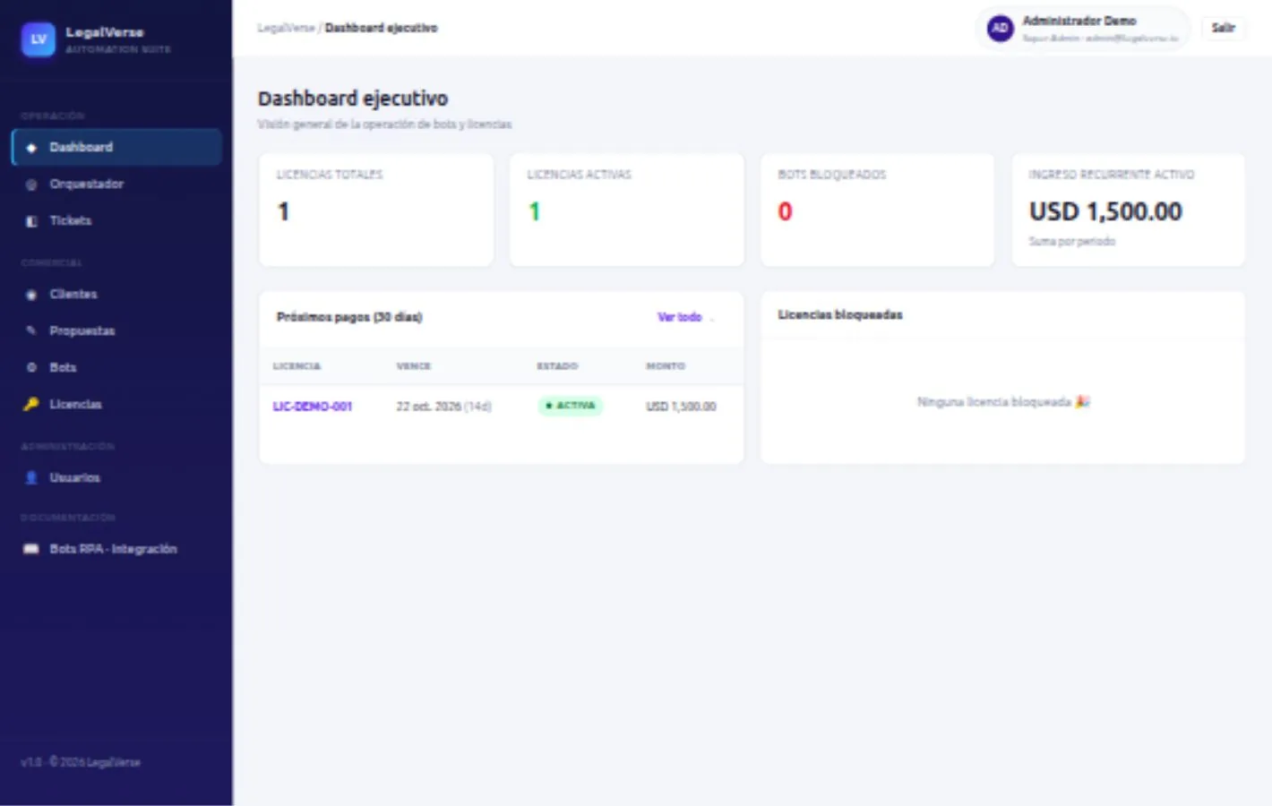1272x806 pixels.
Task: Click the expiry date 22 oct. 2026
Action: (x=428, y=407)
